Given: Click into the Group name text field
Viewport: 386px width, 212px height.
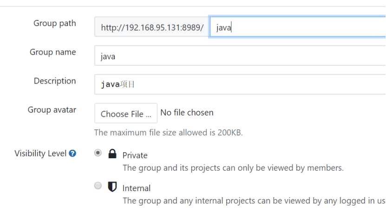Looking at the screenshot, I should pos(240,56).
